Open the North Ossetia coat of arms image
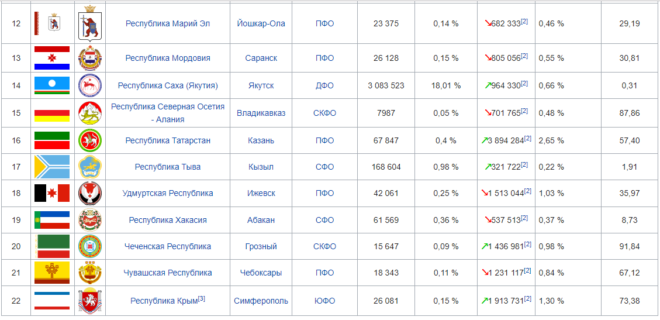This screenshot has height=320, width=660. pos(90,113)
